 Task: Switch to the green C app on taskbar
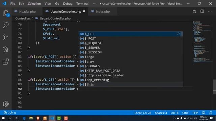tap(59, 118)
